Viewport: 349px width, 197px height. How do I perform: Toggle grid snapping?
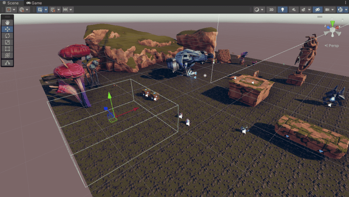click(x=52, y=9)
